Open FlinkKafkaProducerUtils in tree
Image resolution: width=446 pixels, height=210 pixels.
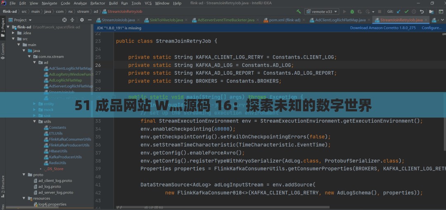(x=69, y=145)
